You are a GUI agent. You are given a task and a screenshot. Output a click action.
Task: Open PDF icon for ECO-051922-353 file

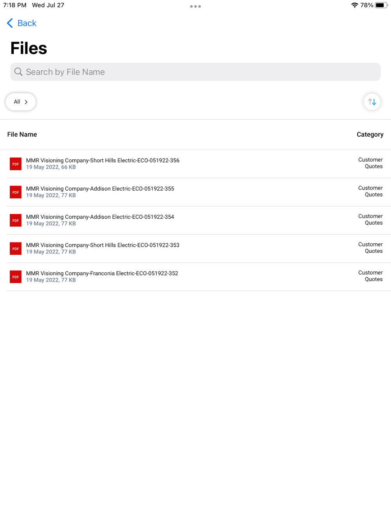coord(16,248)
